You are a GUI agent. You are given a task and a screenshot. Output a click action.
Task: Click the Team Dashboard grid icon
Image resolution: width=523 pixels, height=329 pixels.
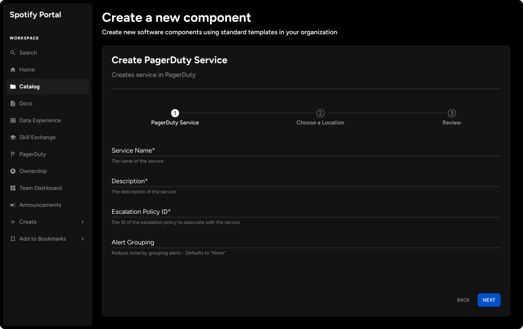coord(13,188)
